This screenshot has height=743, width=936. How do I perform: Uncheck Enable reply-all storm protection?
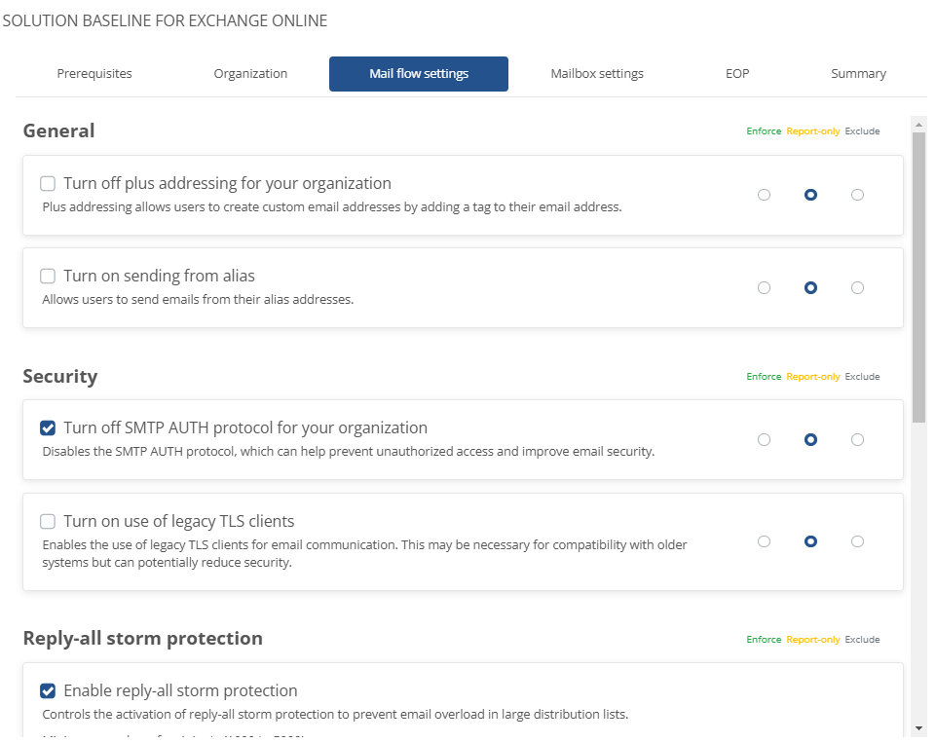(48, 691)
